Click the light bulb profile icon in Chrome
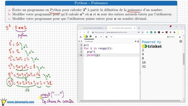This screenshot has width=188, height=106. (x=178, y=32)
